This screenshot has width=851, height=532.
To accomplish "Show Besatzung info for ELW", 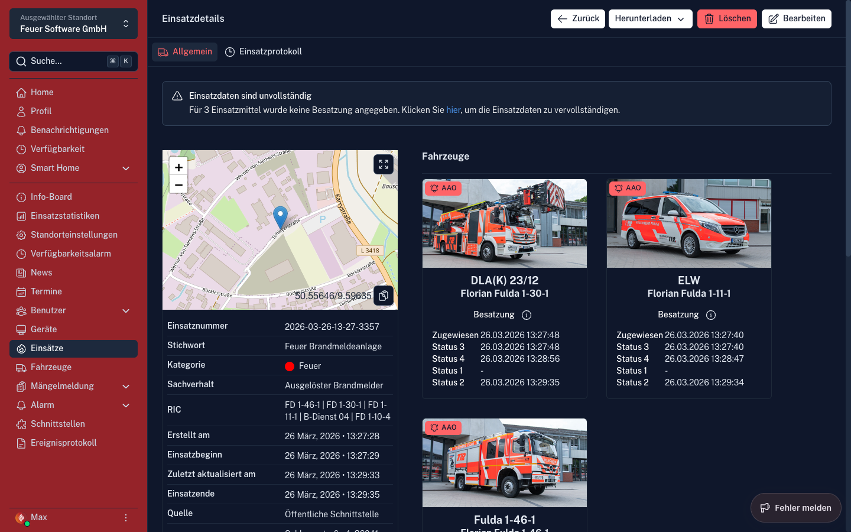I will tap(711, 315).
